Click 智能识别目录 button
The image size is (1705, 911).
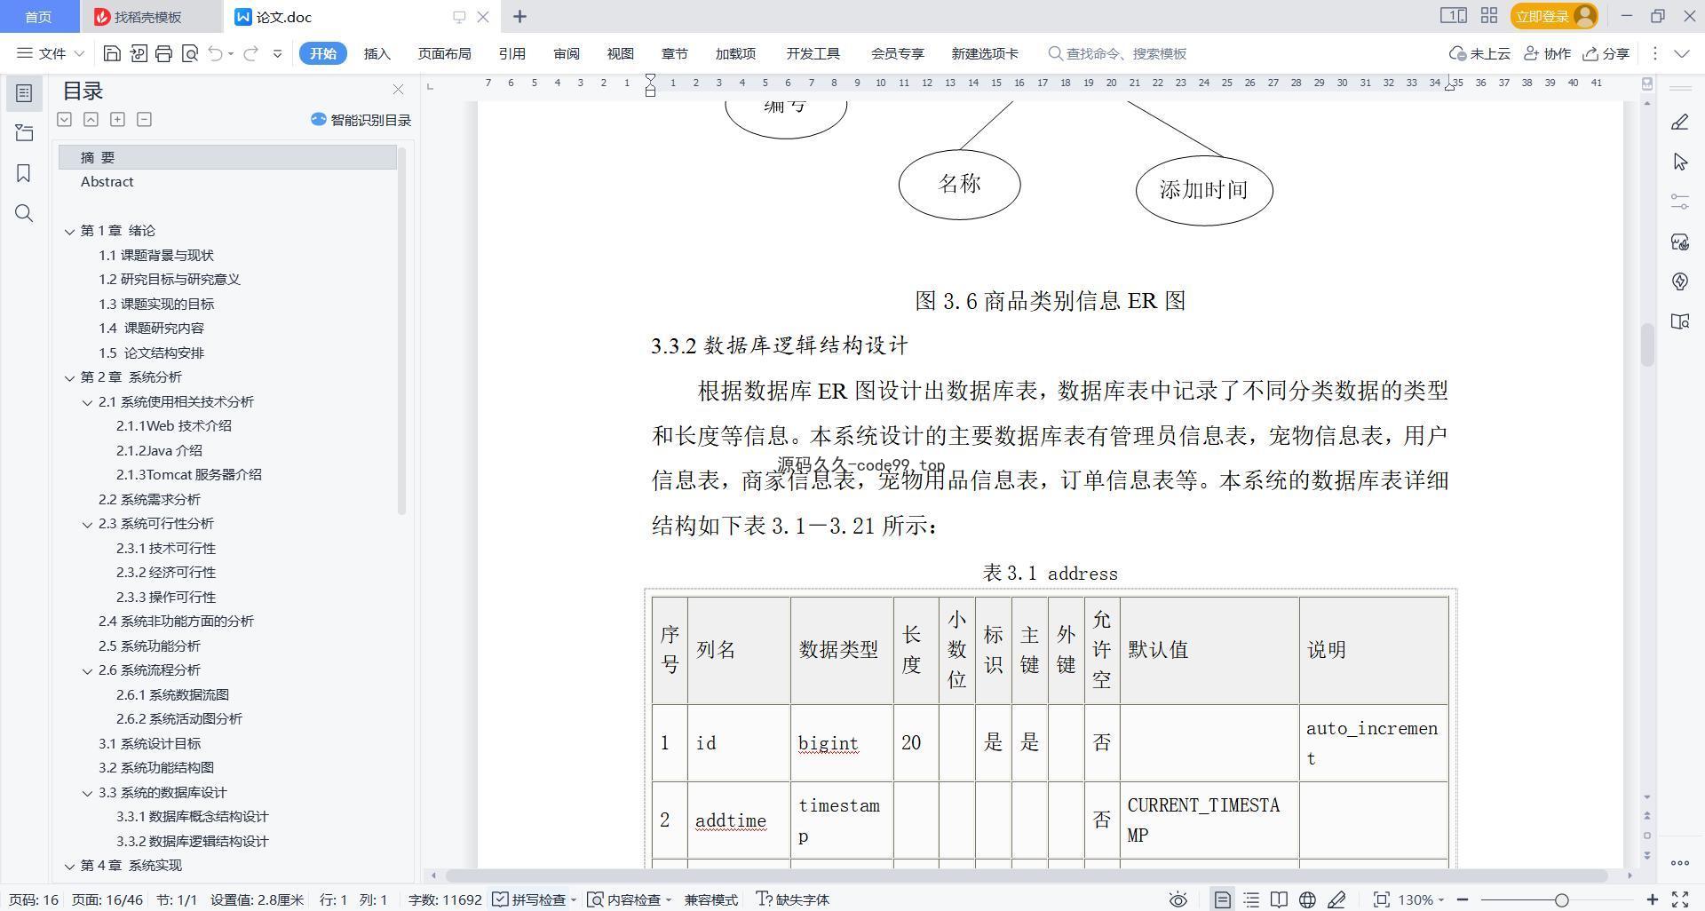click(361, 119)
